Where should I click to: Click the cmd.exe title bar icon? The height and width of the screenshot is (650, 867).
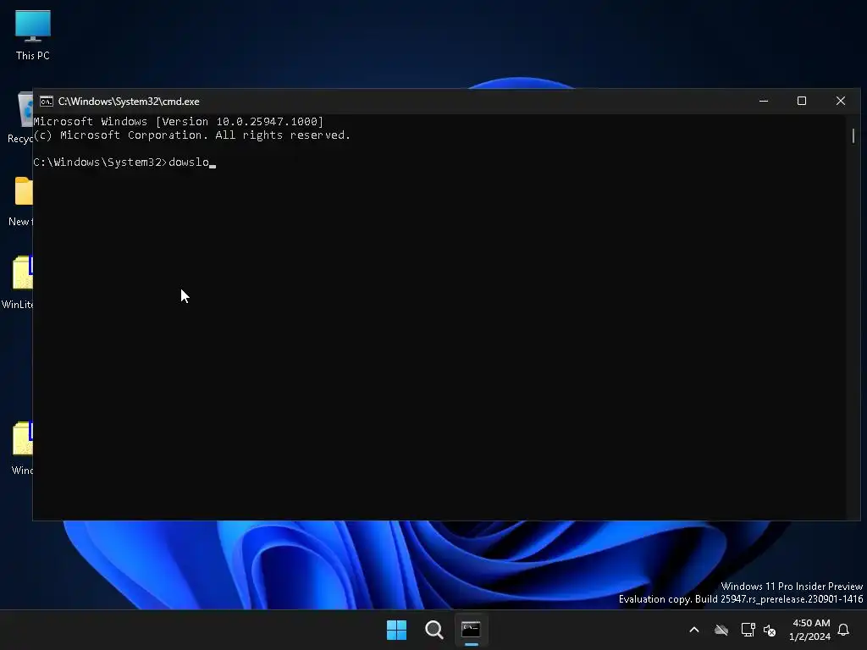point(47,102)
